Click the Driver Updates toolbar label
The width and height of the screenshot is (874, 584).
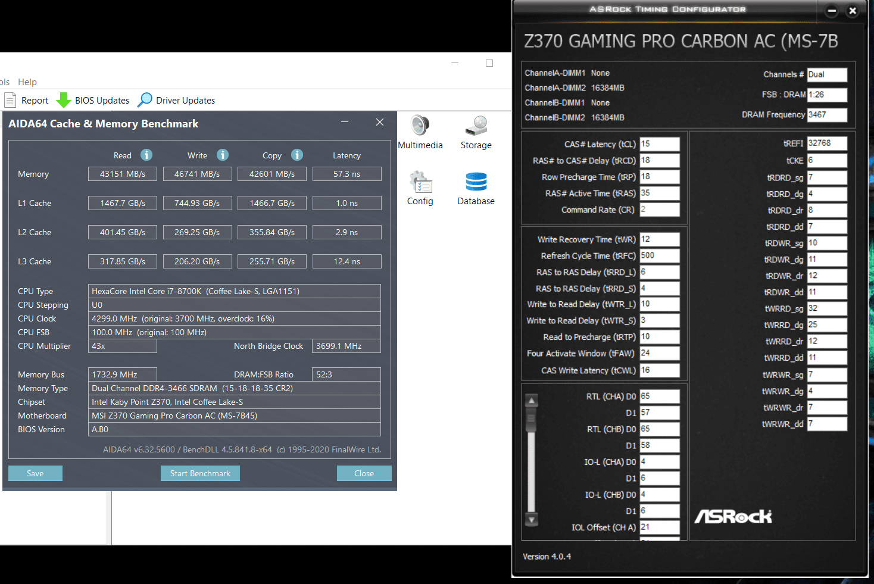185,101
